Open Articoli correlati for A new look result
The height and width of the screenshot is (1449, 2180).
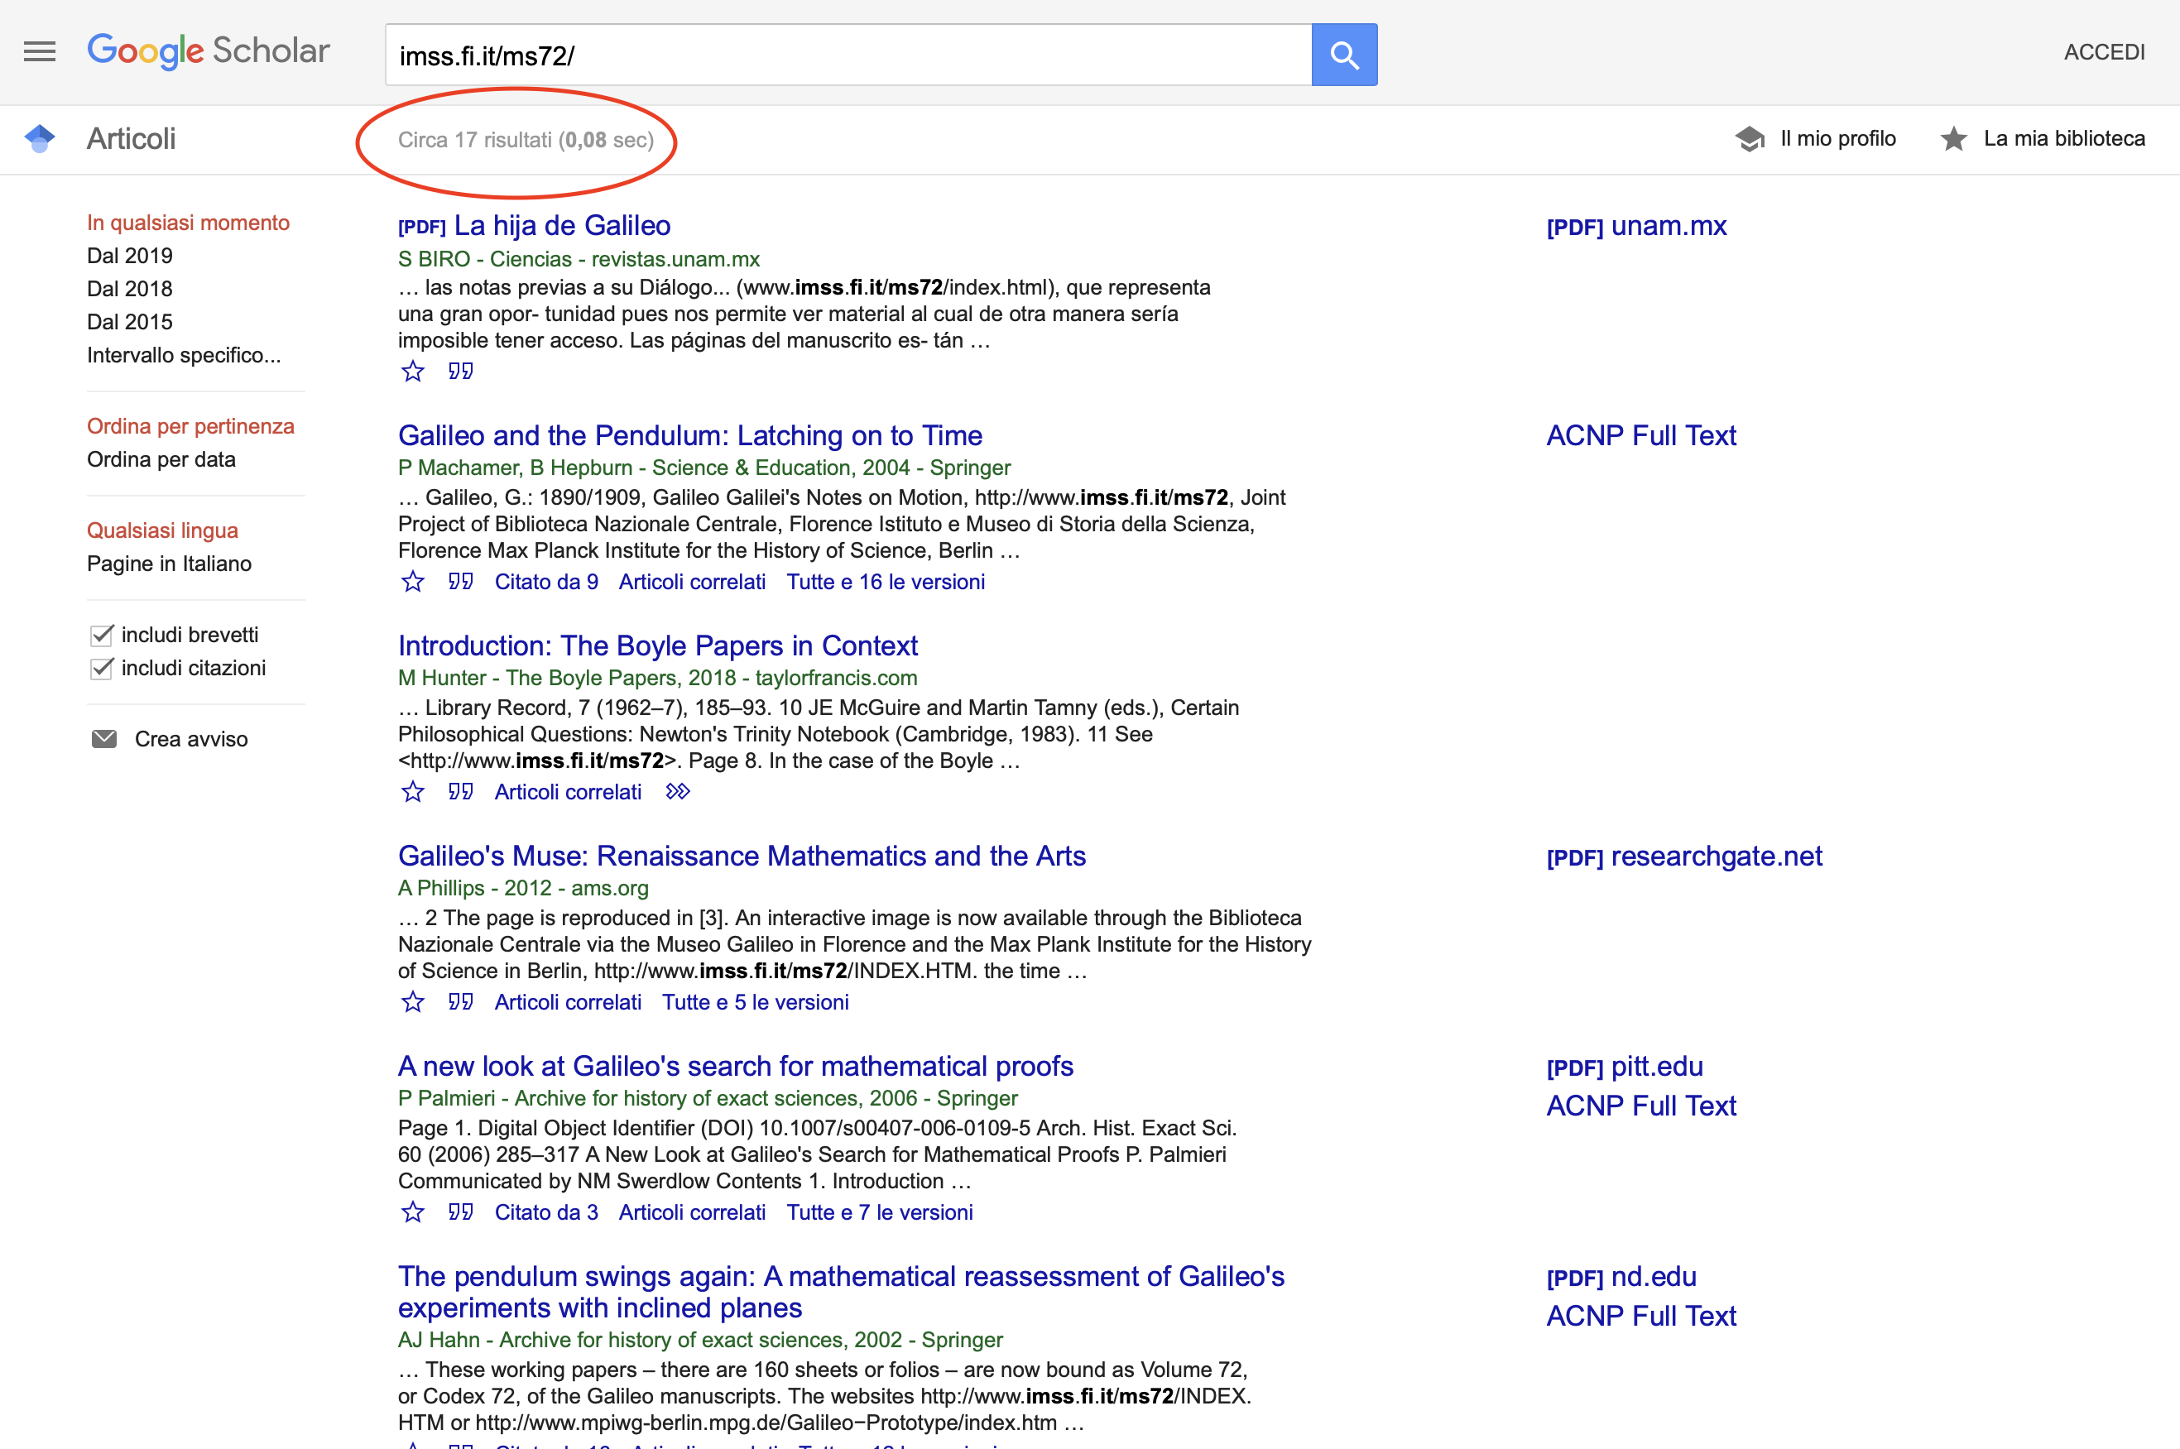tap(692, 1212)
